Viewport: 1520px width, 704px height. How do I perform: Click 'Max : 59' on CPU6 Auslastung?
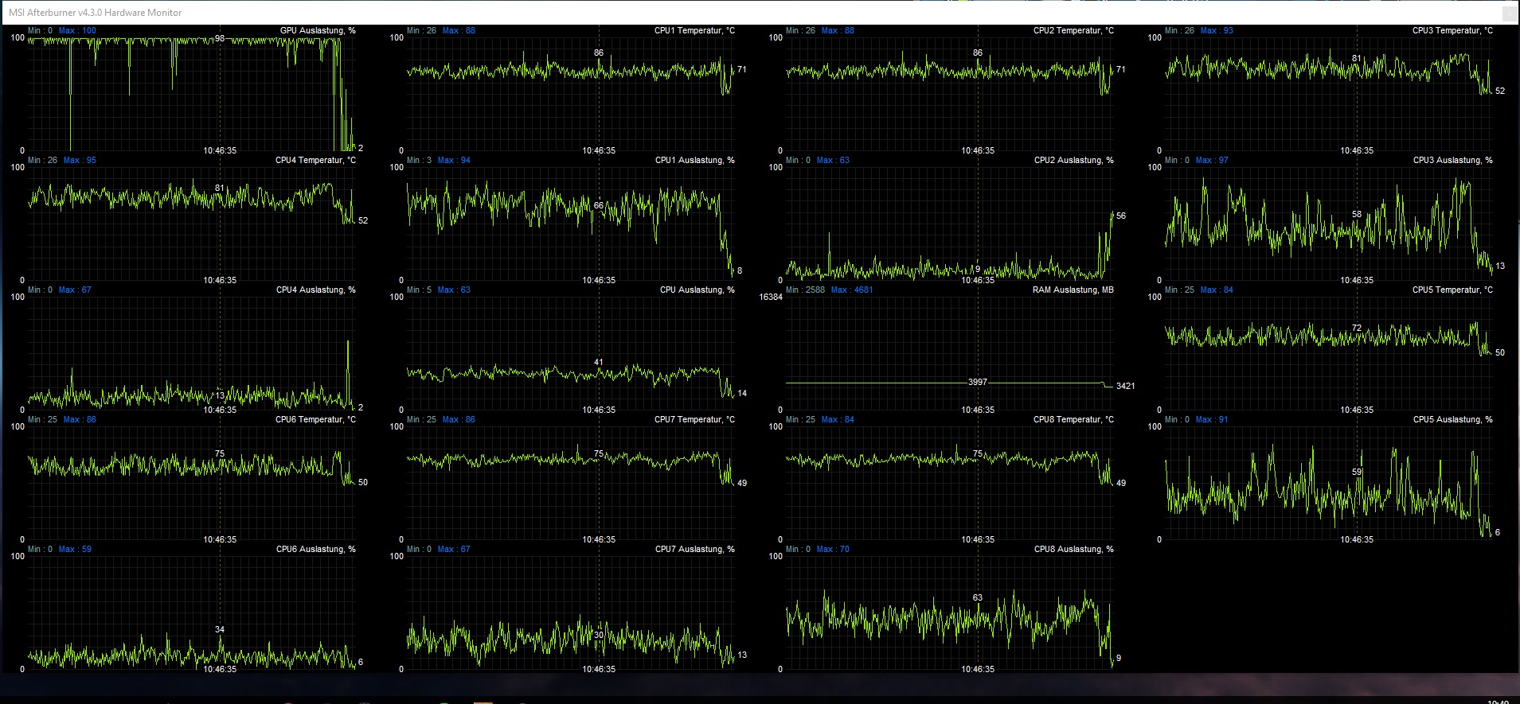[75, 549]
